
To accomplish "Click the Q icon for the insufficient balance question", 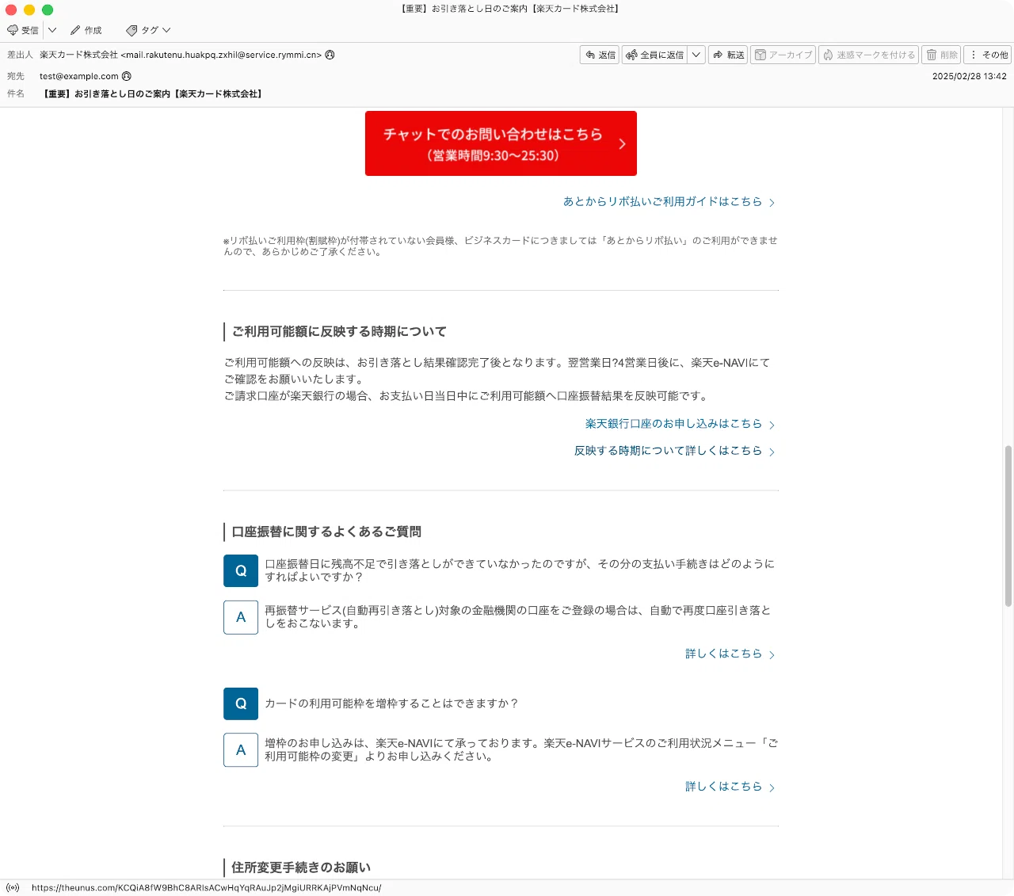I will [x=241, y=570].
